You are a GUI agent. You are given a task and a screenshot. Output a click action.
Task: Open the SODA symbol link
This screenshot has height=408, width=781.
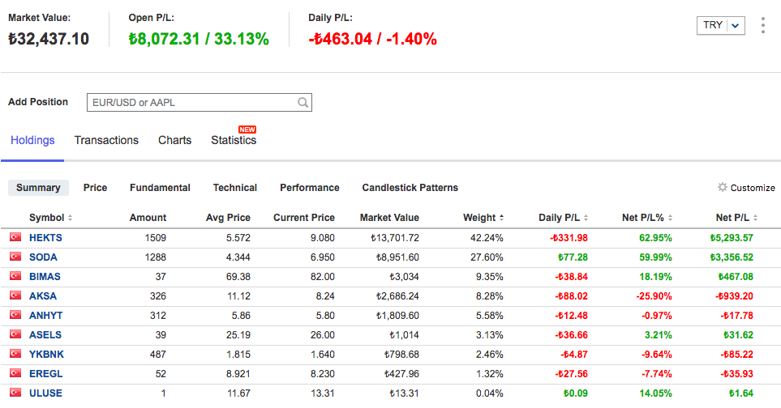tap(43, 257)
